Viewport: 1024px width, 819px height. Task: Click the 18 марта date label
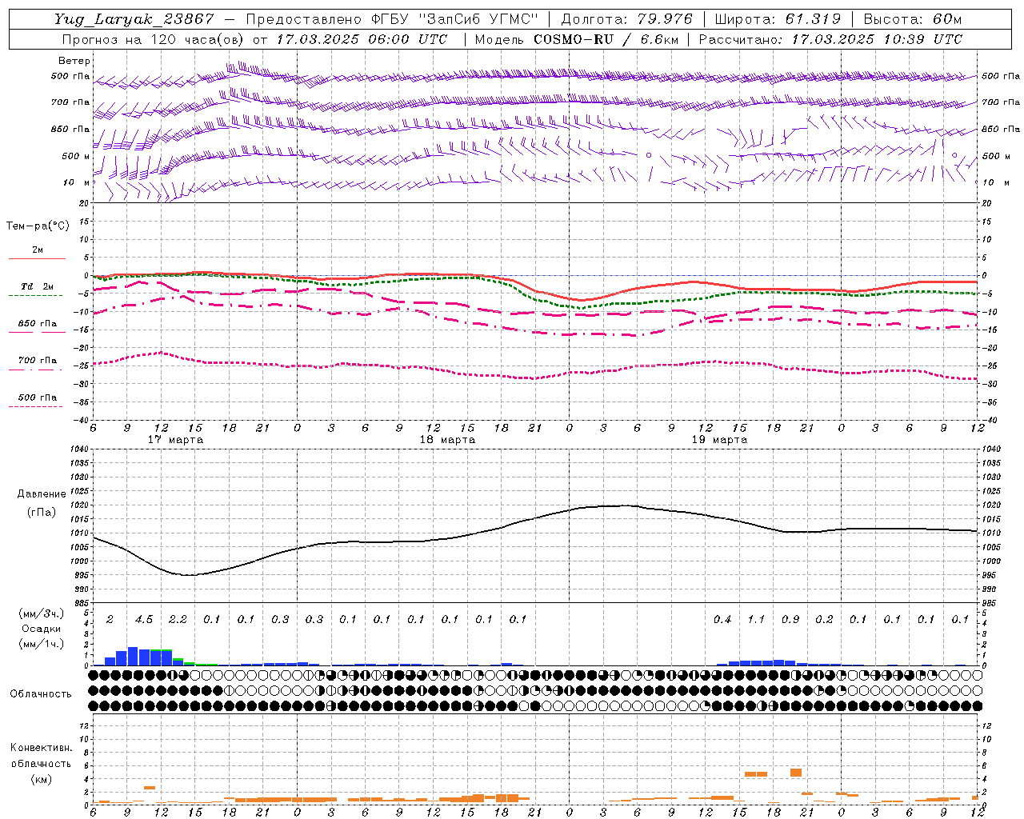pos(448,439)
